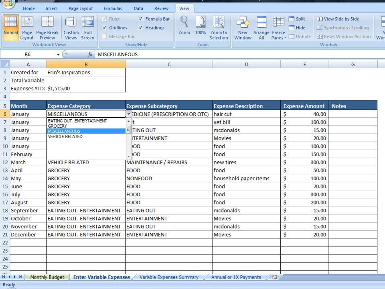Click dropdown list scroll up arrow
Screen dimensions: 385x289
coord(129,121)
